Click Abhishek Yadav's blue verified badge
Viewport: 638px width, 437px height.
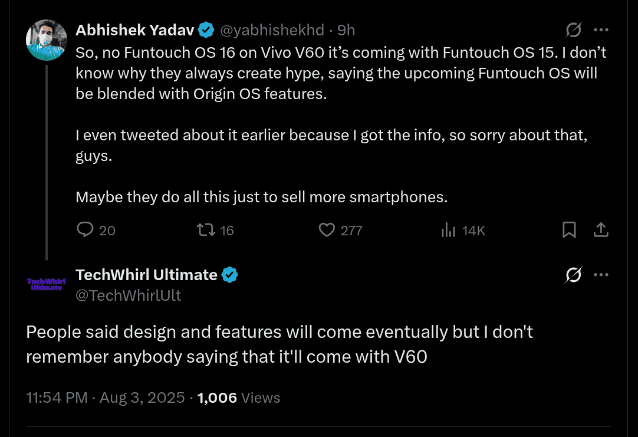coord(205,28)
